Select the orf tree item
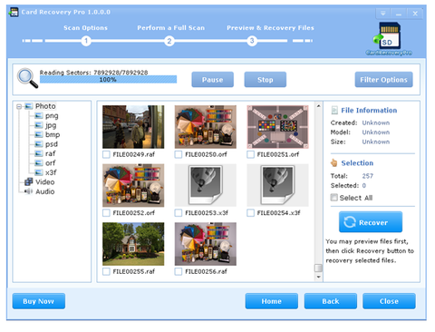435x332 pixels. click(x=51, y=163)
